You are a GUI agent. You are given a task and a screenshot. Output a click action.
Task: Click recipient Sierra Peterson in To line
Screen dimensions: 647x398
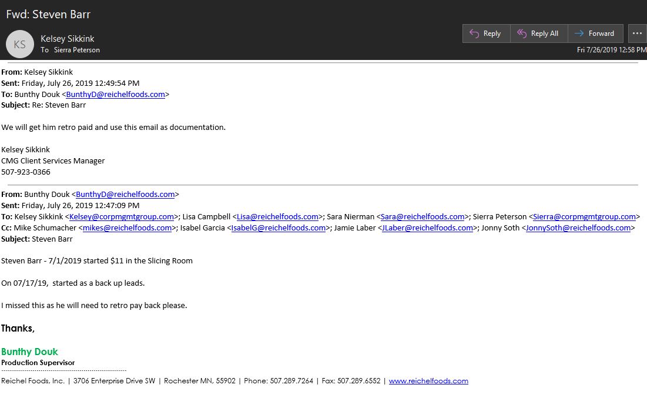[x=76, y=50]
